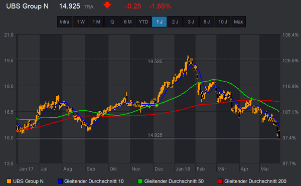Click the Gleitender Durchschnitt 10 legend label
Image resolution: width=301 pixels, height=186 pixels.
click(94, 181)
